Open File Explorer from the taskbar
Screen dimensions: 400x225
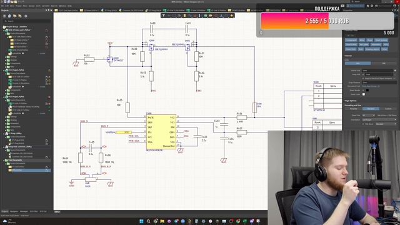(162, 221)
